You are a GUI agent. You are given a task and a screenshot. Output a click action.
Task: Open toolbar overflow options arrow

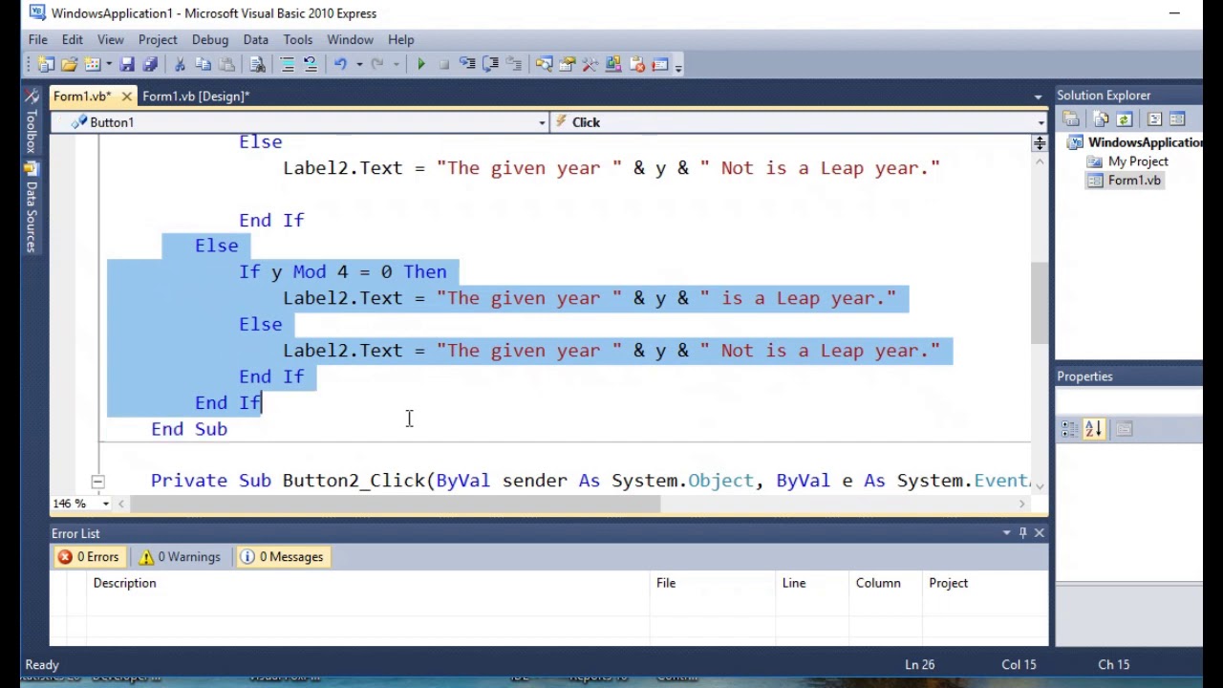click(678, 66)
